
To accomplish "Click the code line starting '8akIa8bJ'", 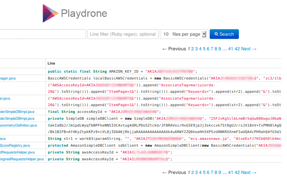I will click(x=165, y=125).
